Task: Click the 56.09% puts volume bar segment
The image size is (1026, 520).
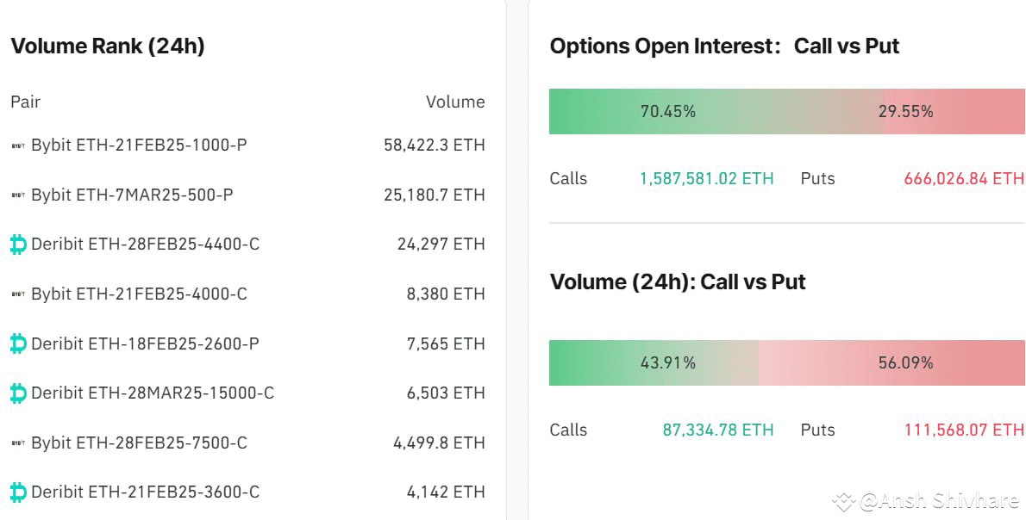Action: point(904,362)
